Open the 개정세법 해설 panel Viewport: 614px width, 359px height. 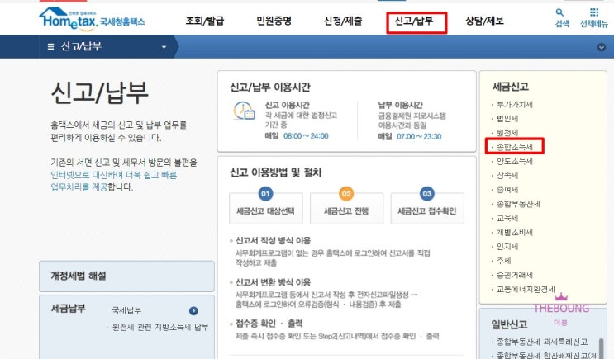(x=127, y=276)
